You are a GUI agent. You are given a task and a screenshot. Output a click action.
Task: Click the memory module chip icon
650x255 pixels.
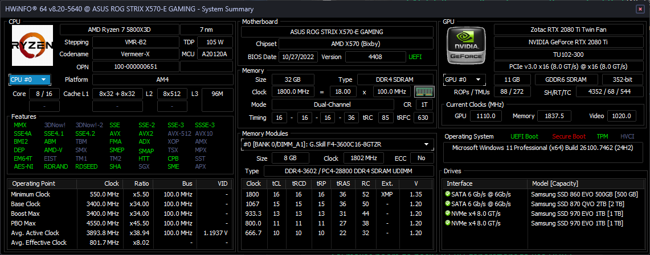(x=424, y=92)
